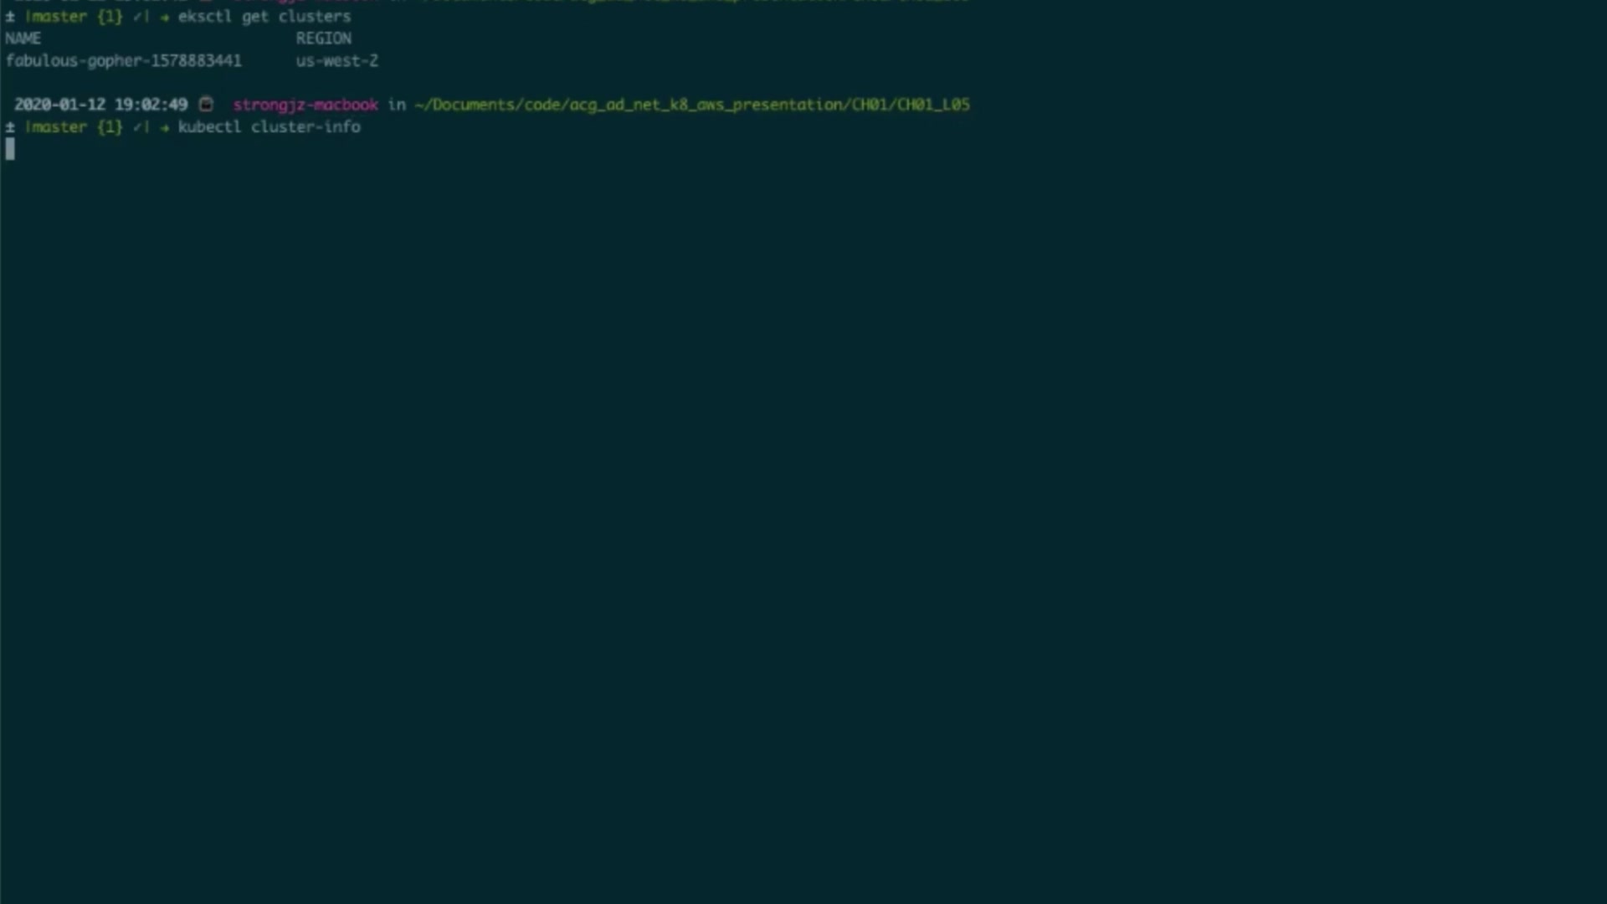
Task: Click the NAME column header
Action: click(23, 39)
